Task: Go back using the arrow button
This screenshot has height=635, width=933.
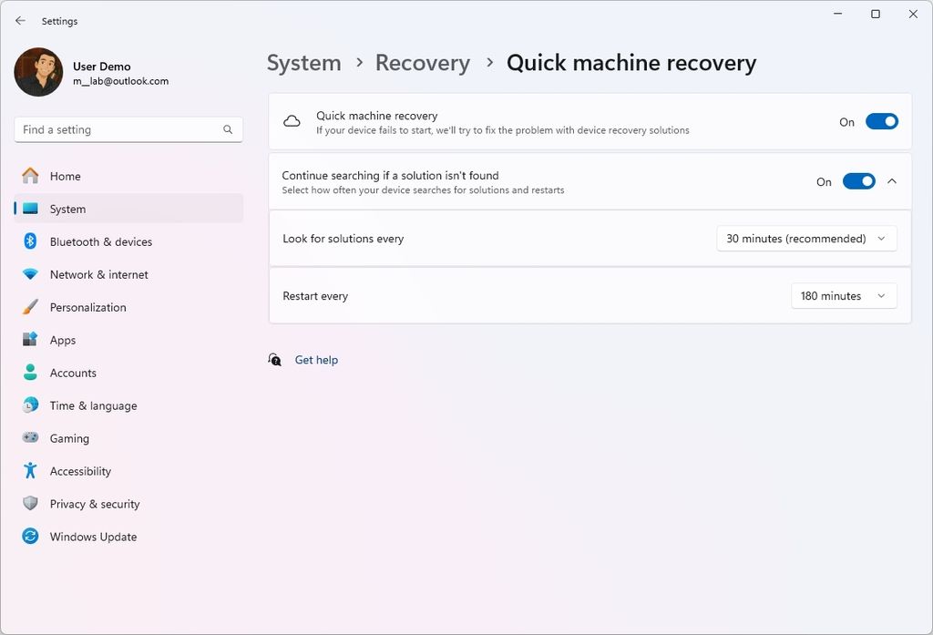Action: click(20, 20)
